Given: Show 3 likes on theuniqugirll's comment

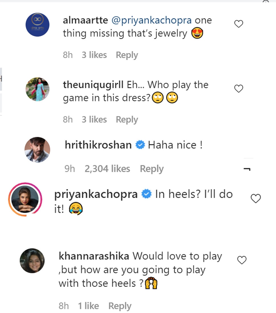Looking at the screenshot, I should click(94, 120).
